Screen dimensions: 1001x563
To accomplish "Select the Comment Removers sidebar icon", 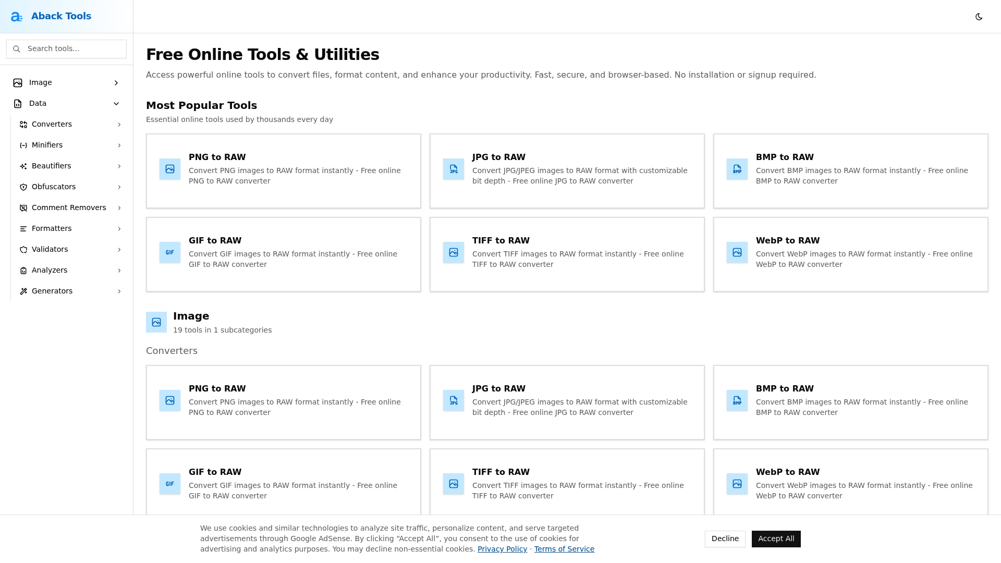I will pos(23,207).
